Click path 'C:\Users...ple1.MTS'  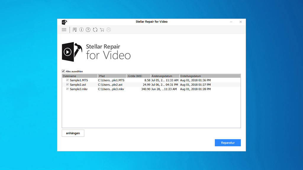(x=111, y=80)
